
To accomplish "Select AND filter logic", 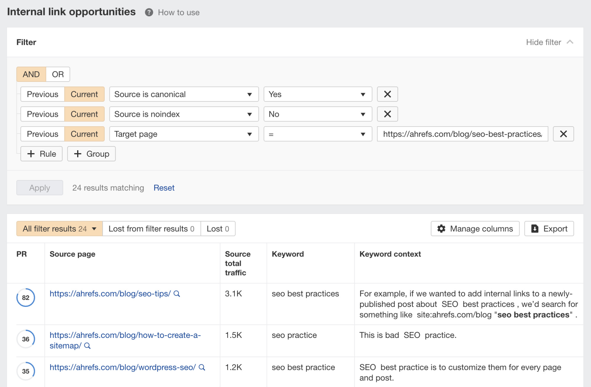I will (31, 74).
